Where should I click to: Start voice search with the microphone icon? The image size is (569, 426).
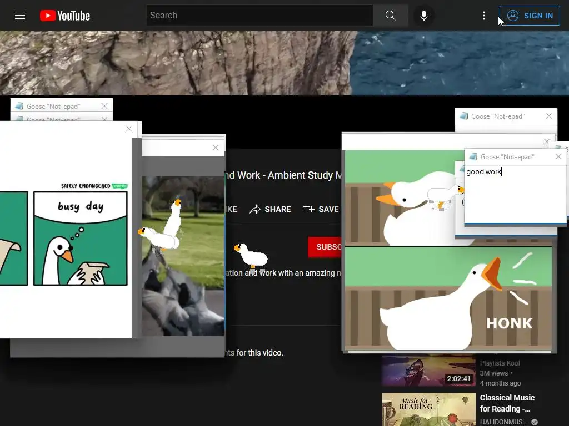[x=423, y=15]
